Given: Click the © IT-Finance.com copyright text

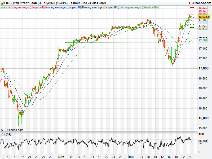Looking at the screenshot, I should [12, 130].
